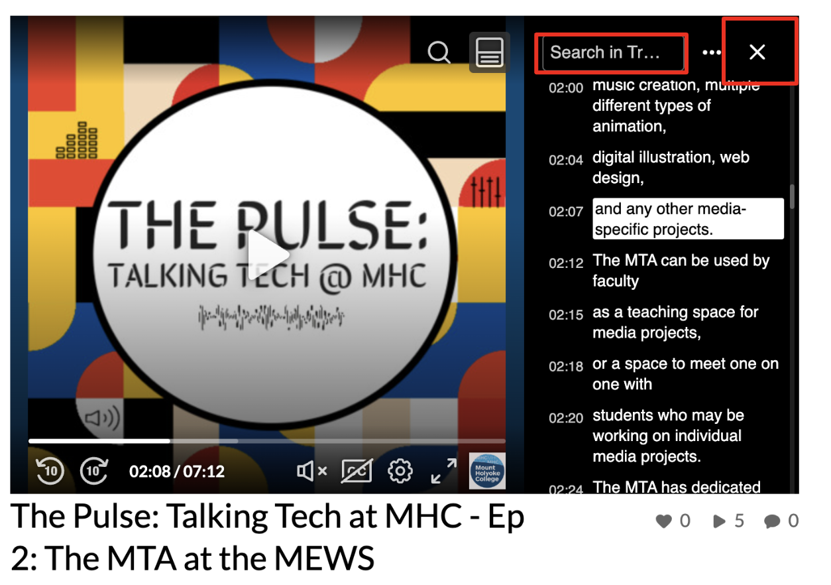
Task: Select line 'or a space to meet one on one with'
Action: [685, 374]
